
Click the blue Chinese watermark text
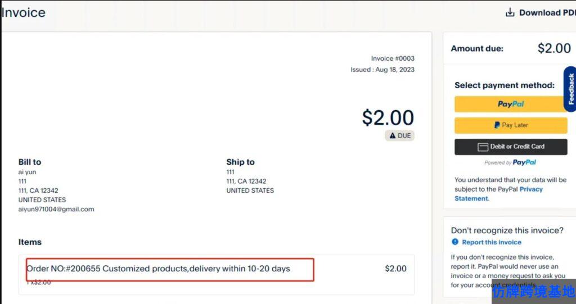(533, 292)
